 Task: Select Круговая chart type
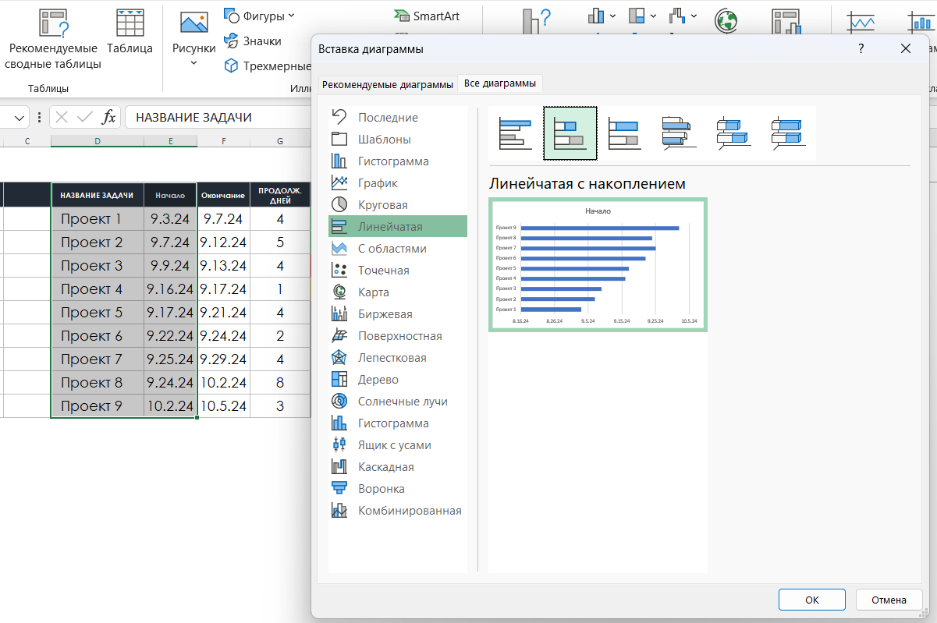[x=398, y=205]
